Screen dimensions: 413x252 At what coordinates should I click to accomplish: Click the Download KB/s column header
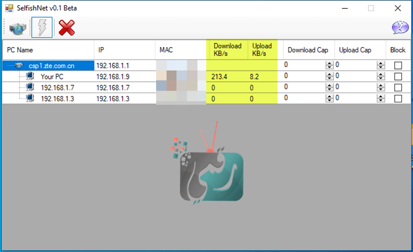pos(227,50)
